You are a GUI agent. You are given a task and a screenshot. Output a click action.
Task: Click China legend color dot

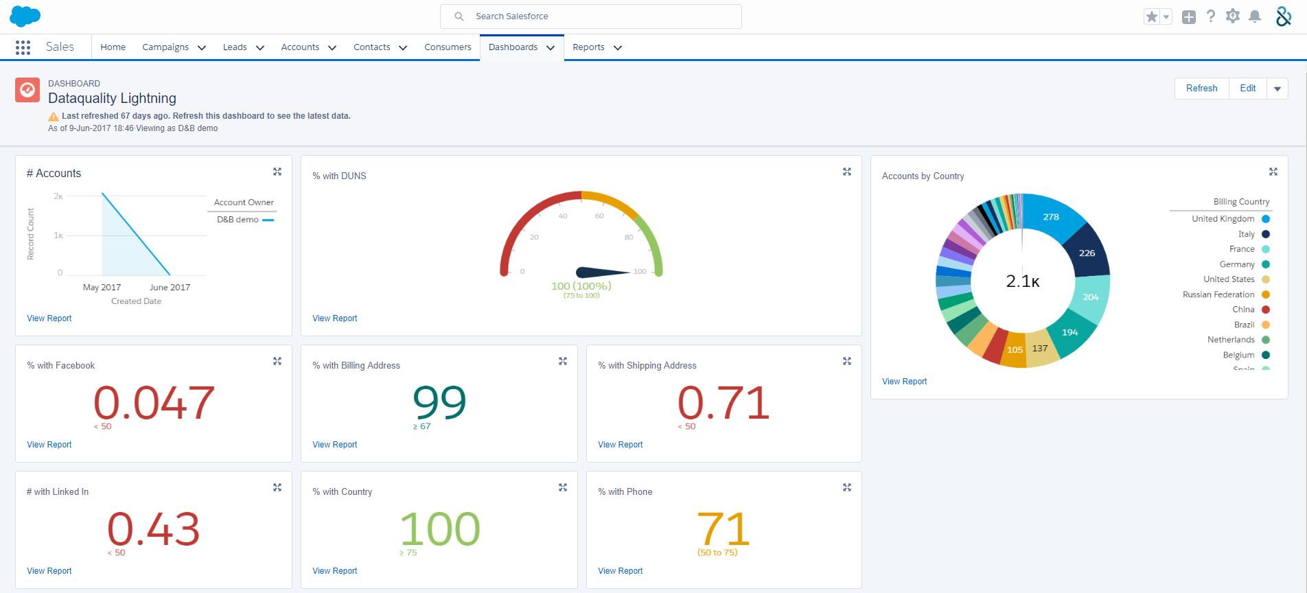click(x=1266, y=310)
